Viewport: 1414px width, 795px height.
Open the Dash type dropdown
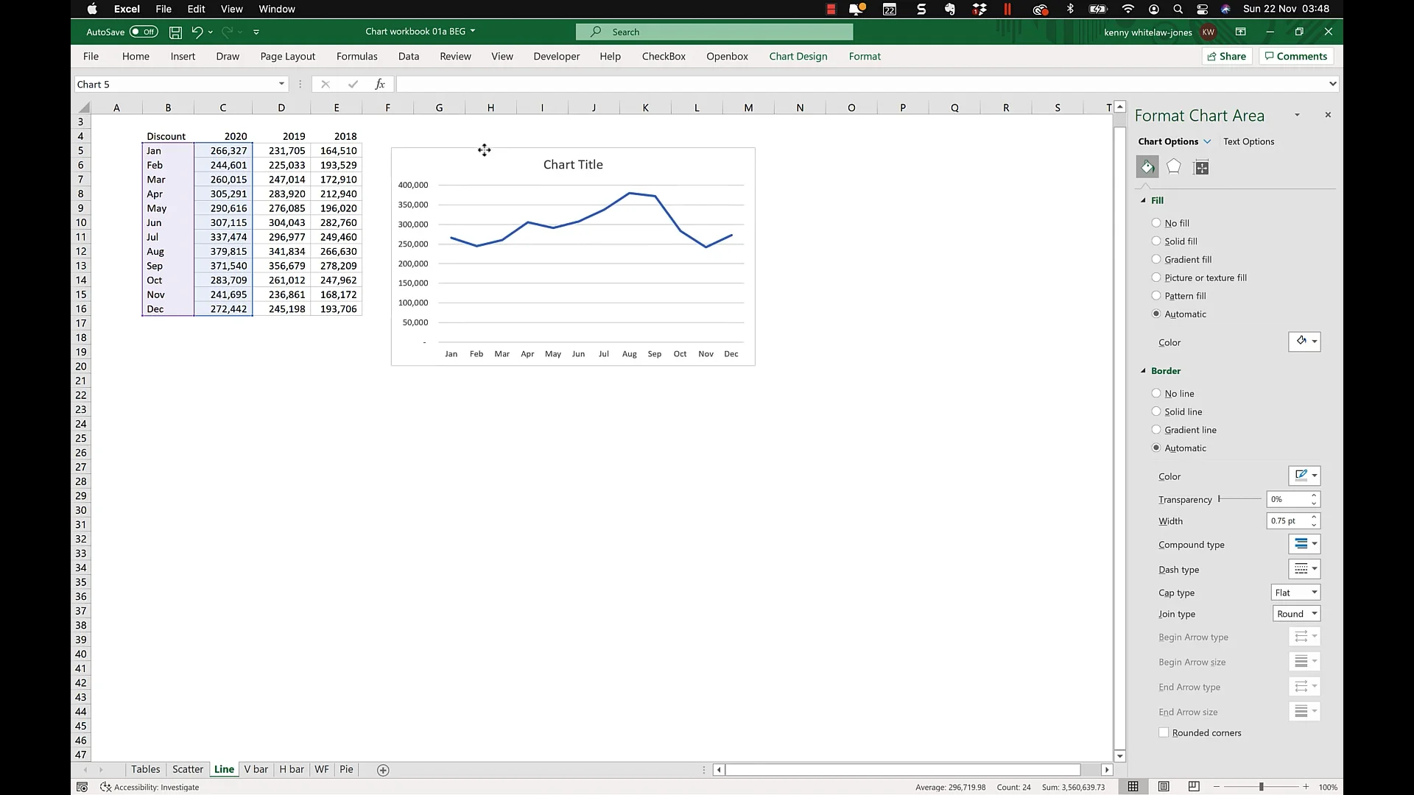coord(1304,569)
